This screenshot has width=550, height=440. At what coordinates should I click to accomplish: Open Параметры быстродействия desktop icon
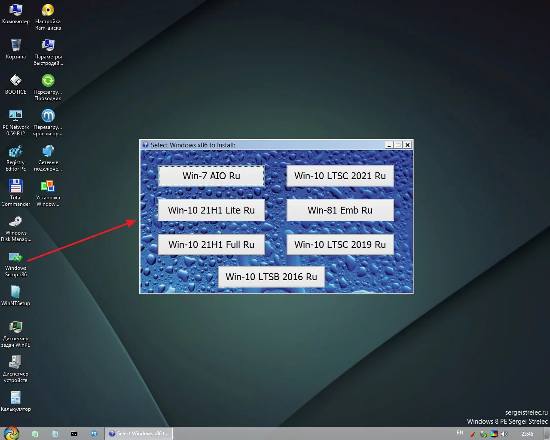tap(48, 52)
